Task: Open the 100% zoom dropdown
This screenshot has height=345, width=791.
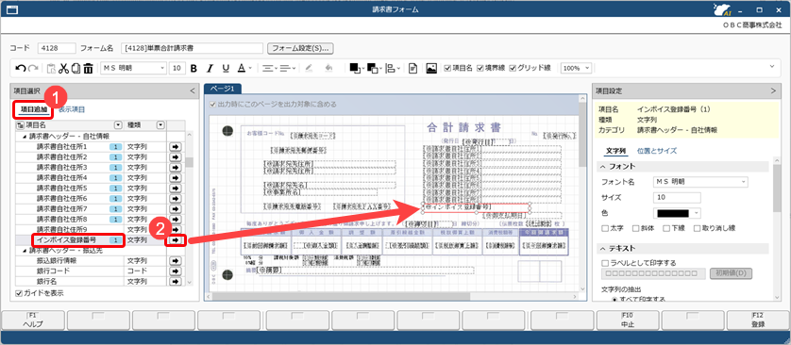Action: coord(577,68)
